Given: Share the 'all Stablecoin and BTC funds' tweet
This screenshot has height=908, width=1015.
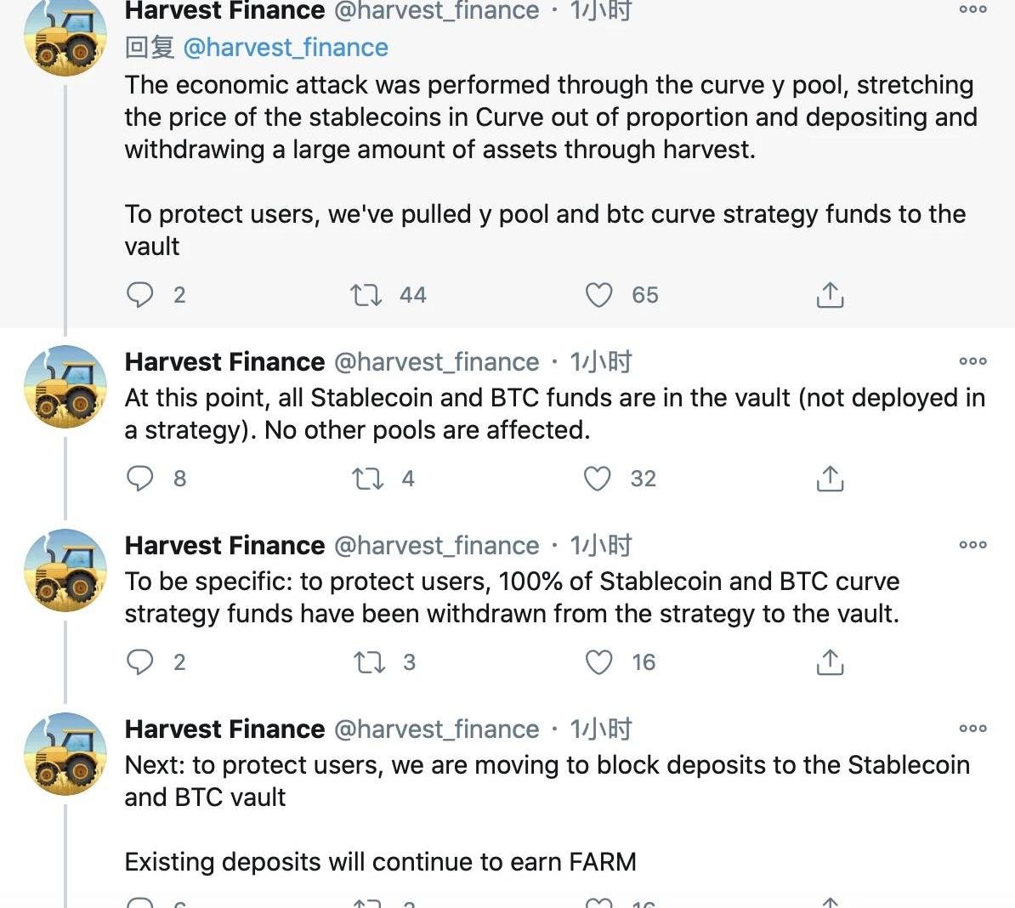Looking at the screenshot, I should (830, 479).
